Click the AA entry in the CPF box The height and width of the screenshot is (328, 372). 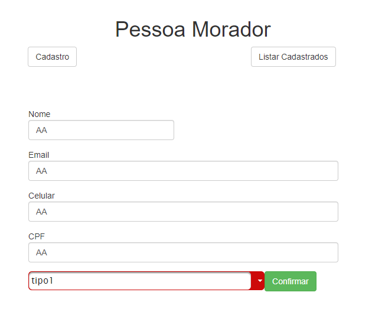click(41, 252)
